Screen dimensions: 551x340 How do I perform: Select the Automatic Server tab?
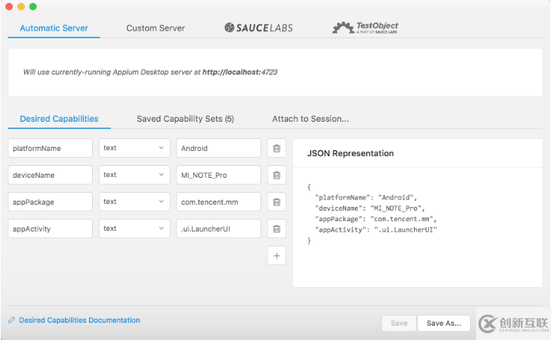[x=54, y=28]
